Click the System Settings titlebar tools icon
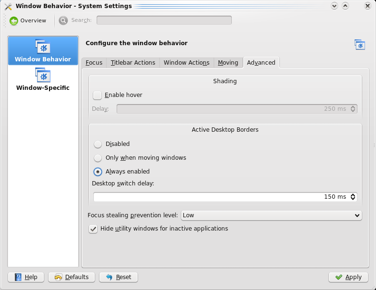 click(8, 6)
